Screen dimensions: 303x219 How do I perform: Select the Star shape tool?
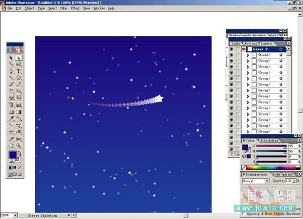tap(19, 78)
